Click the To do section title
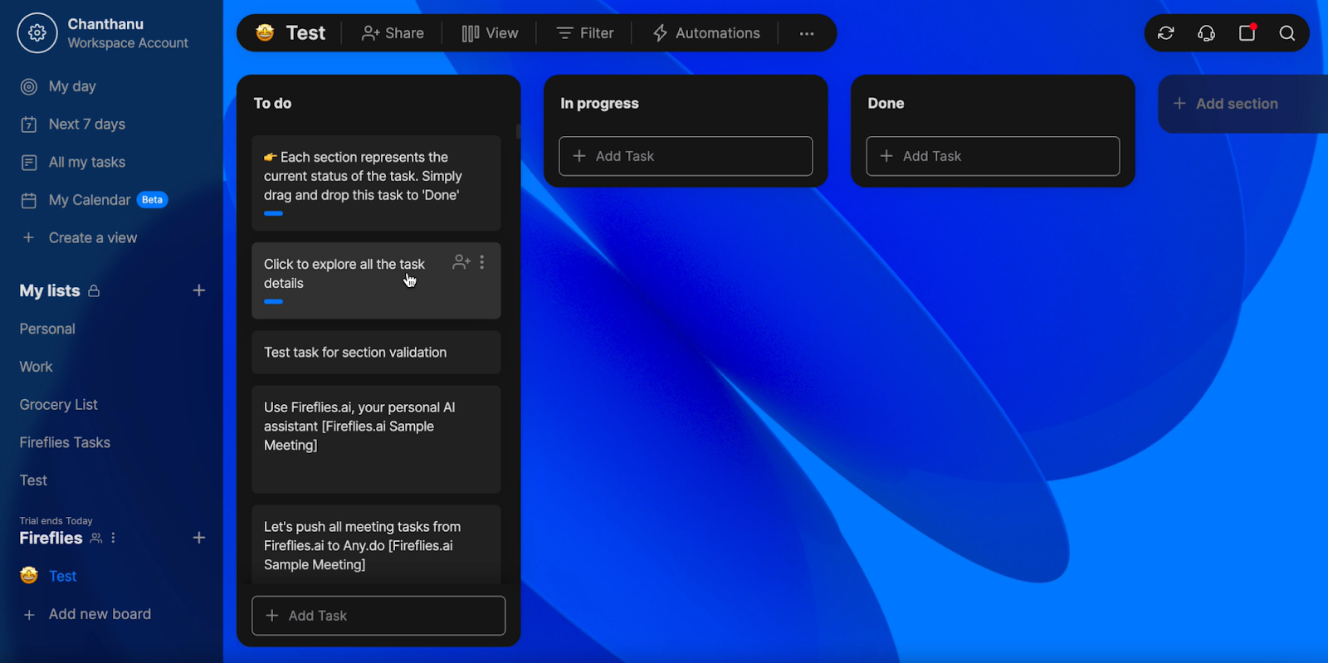 (x=272, y=104)
